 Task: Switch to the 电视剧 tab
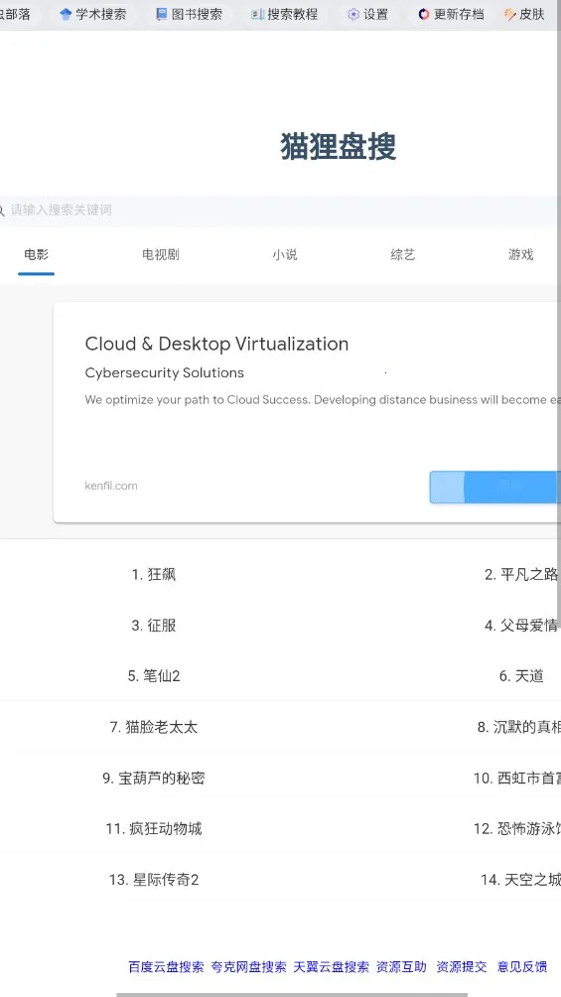160,255
